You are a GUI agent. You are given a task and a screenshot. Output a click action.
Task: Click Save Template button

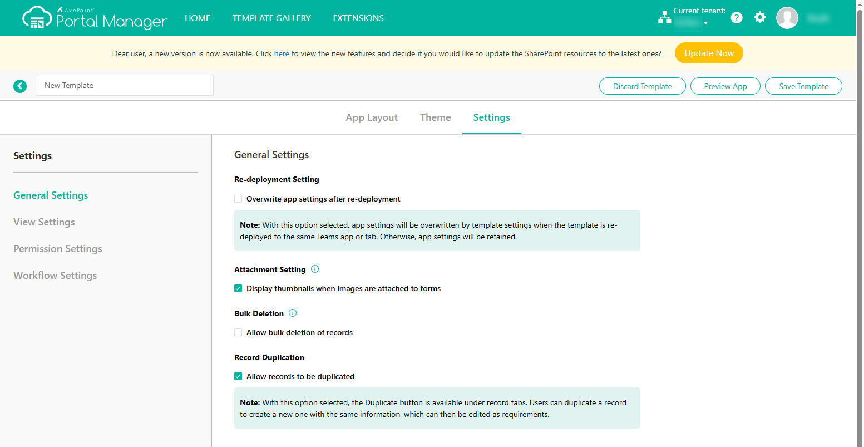803,86
